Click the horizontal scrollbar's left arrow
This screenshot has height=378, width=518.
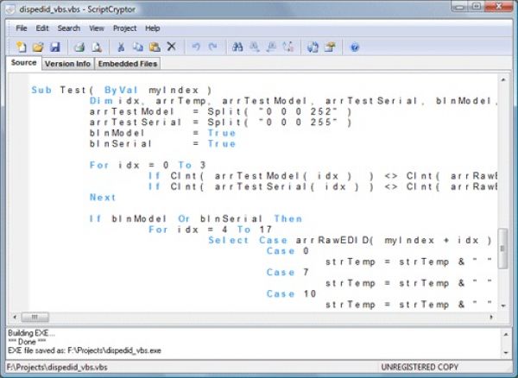[x=15, y=317]
